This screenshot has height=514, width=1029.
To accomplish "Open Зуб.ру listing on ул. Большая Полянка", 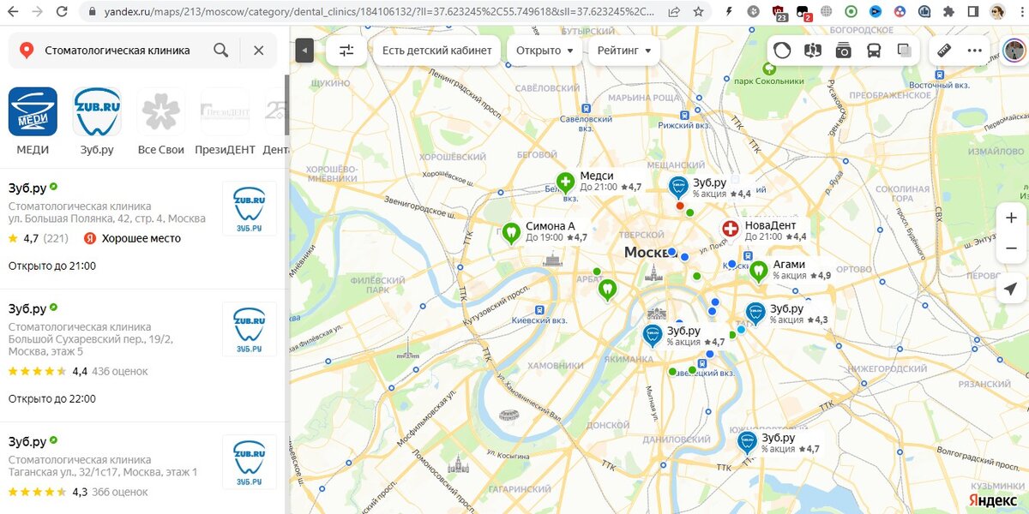I will pos(142,228).
